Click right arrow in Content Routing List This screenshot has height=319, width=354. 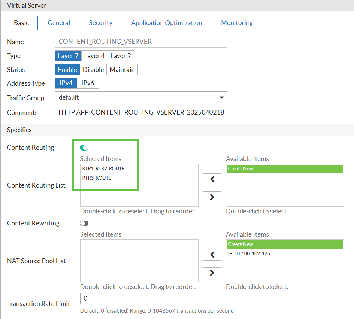tap(212, 197)
